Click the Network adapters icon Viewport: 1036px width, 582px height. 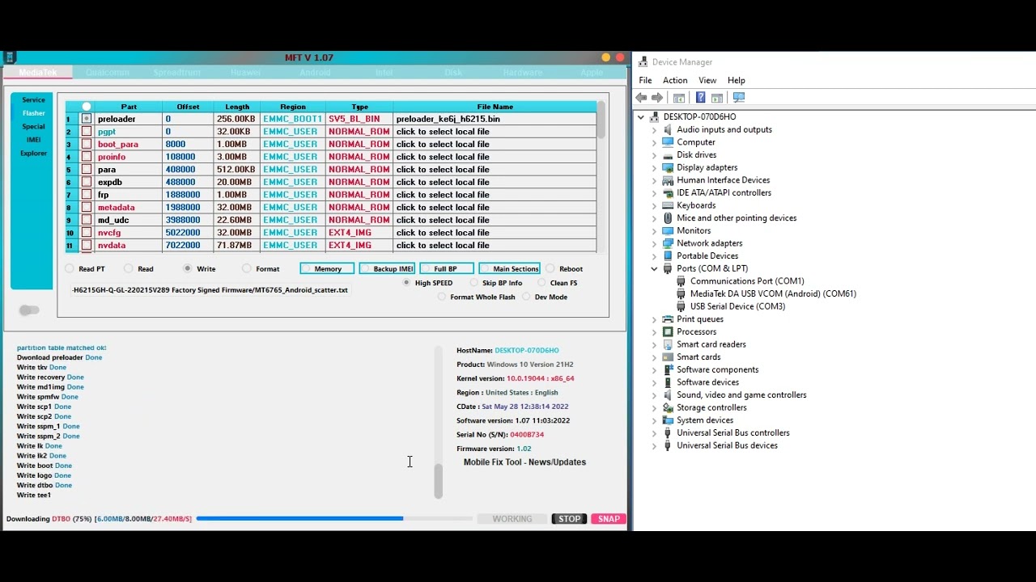668,243
